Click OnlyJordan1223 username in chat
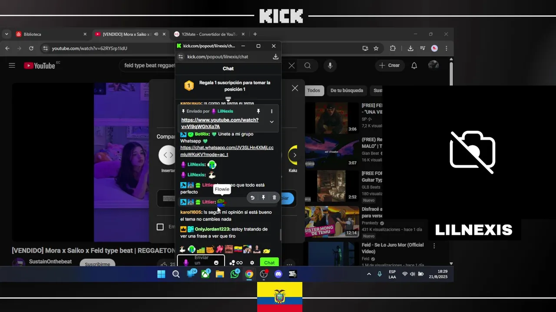The height and width of the screenshot is (312, 556). click(x=212, y=229)
